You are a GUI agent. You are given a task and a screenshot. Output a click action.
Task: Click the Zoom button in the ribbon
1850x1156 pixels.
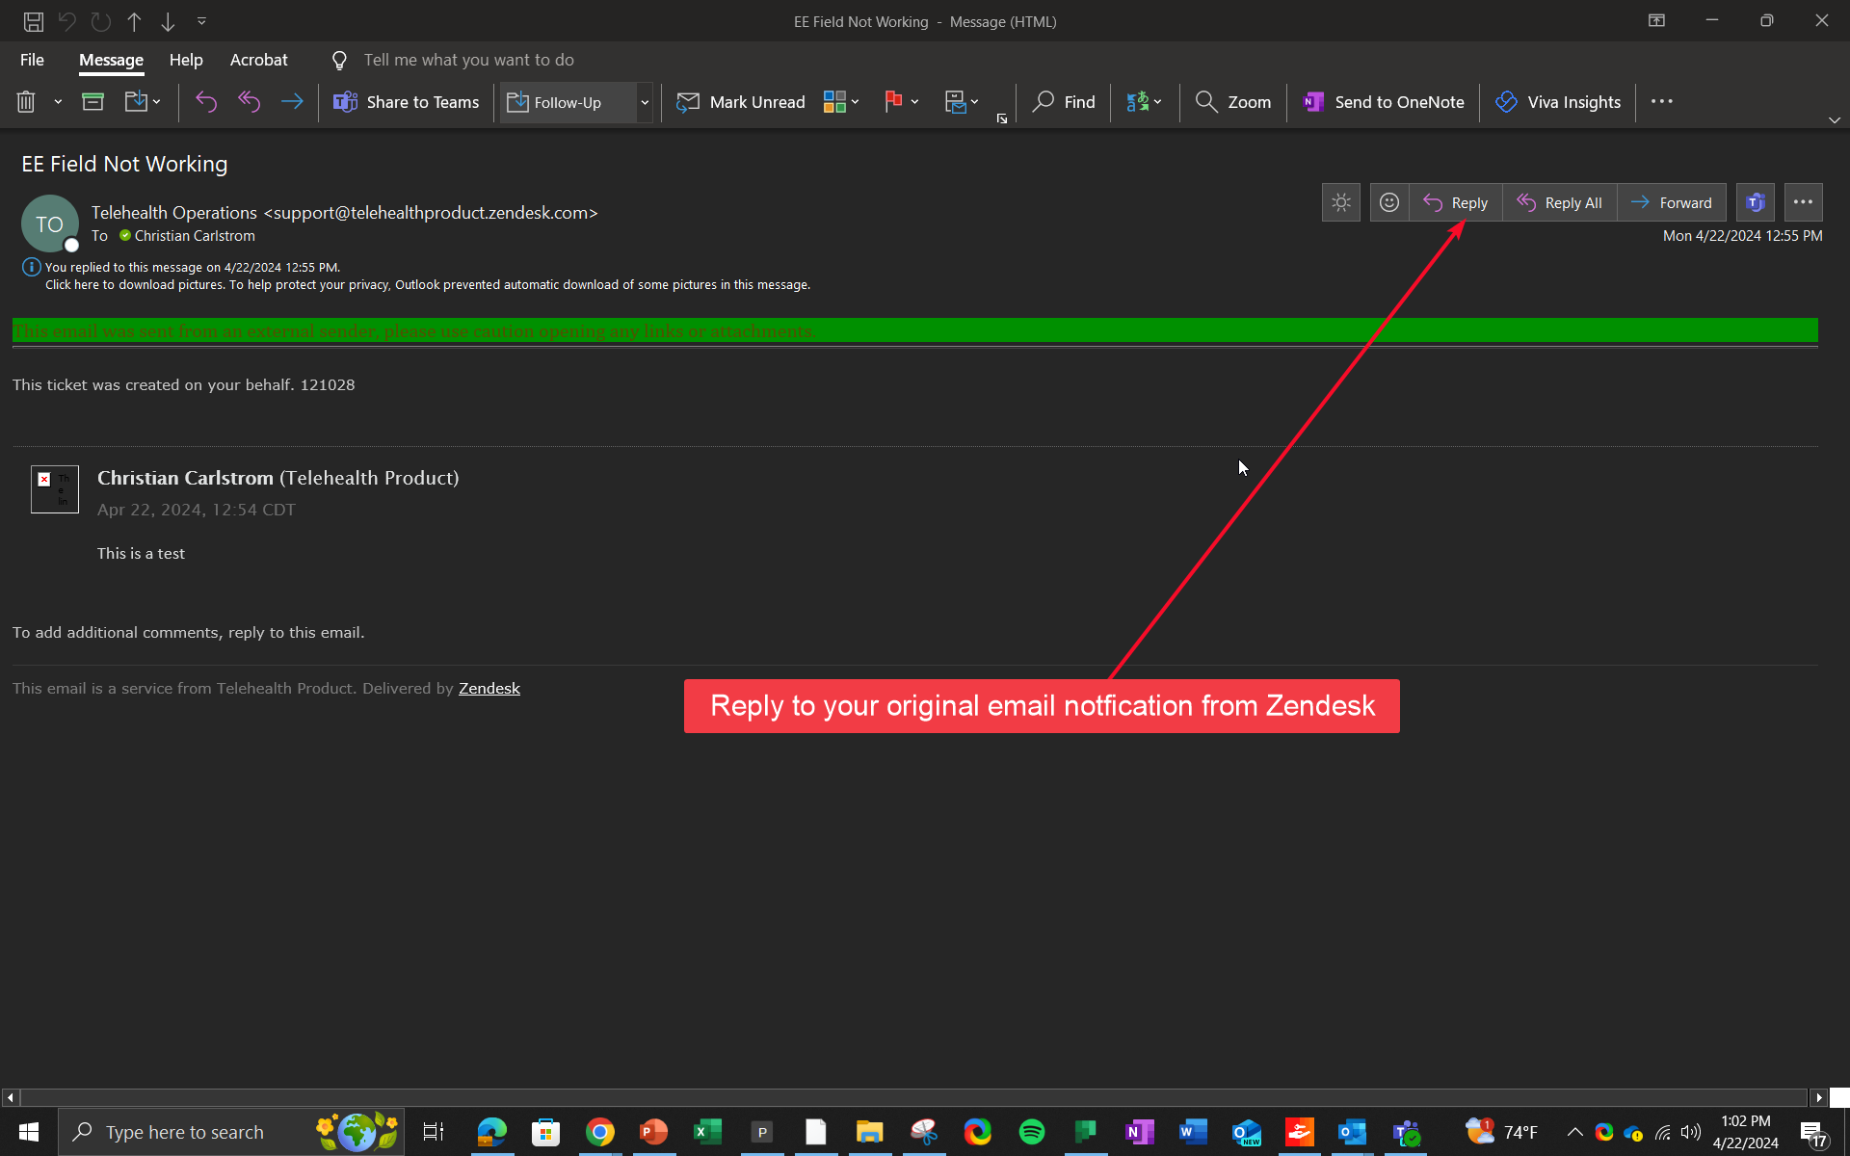1232,101
